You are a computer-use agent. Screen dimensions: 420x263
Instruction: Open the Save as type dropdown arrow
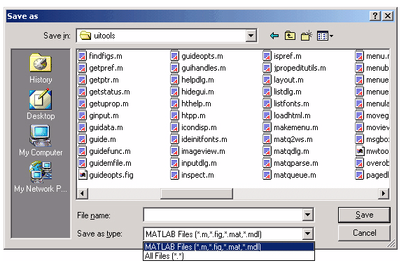coord(308,234)
